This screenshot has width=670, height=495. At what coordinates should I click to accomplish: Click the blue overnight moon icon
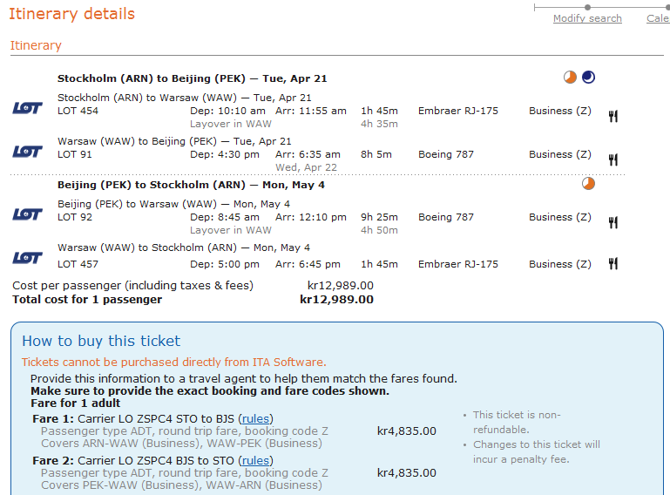589,78
